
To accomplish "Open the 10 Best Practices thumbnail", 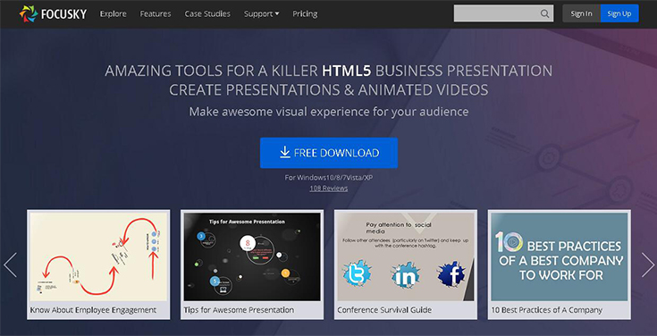I will (560, 256).
